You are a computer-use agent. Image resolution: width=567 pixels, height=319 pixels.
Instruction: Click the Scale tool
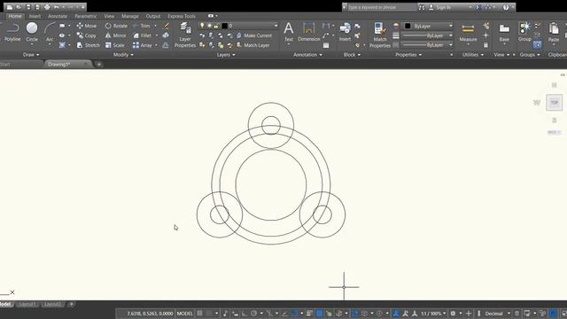coord(114,45)
